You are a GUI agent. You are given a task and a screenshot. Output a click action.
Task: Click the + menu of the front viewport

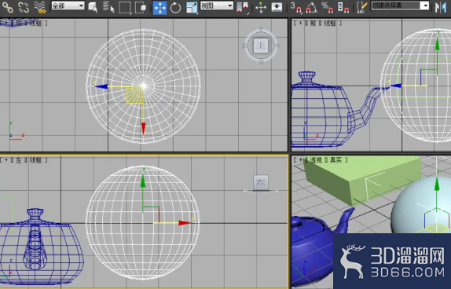(301, 24)
